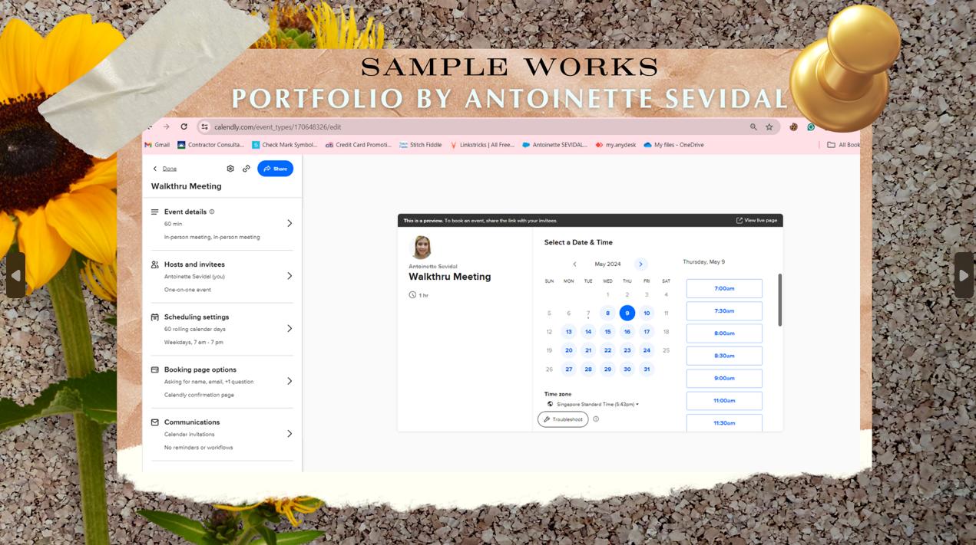Choose the 8:00am time slot
This screenshot has width=976, height=545.
tap(724, 333)
